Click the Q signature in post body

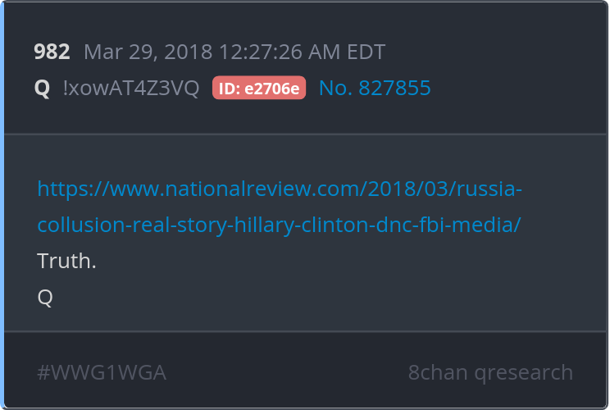point(45,298)
